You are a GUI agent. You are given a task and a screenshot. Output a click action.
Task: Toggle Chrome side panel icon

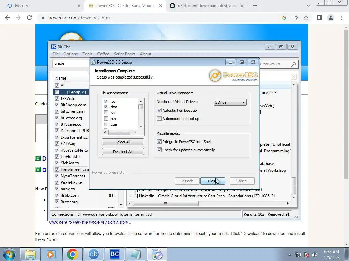[320, 18]
